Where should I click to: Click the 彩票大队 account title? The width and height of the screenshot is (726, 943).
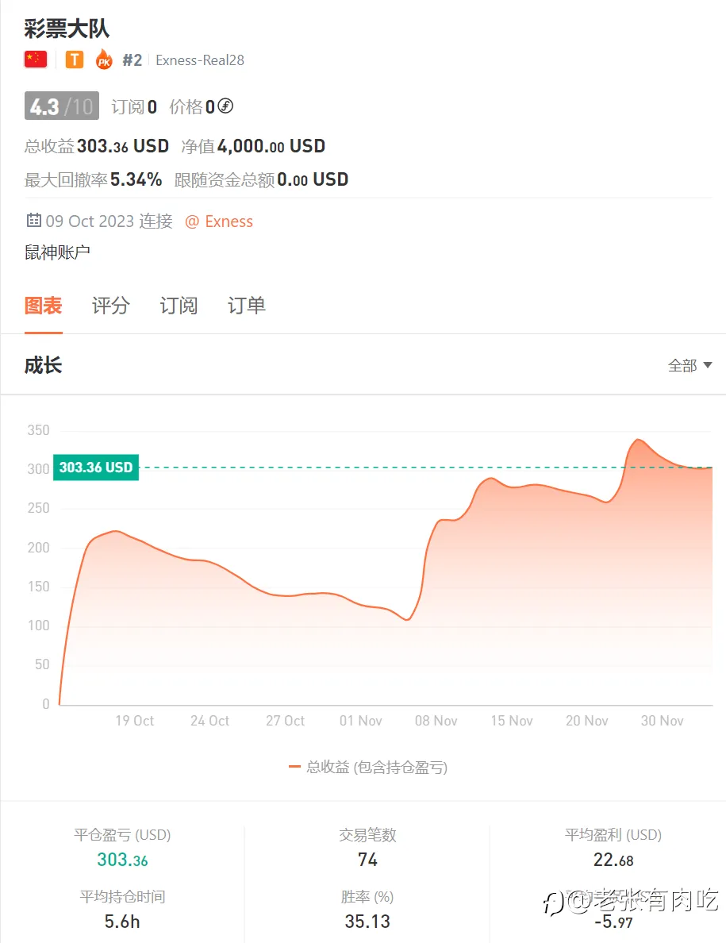pos(67,29)
